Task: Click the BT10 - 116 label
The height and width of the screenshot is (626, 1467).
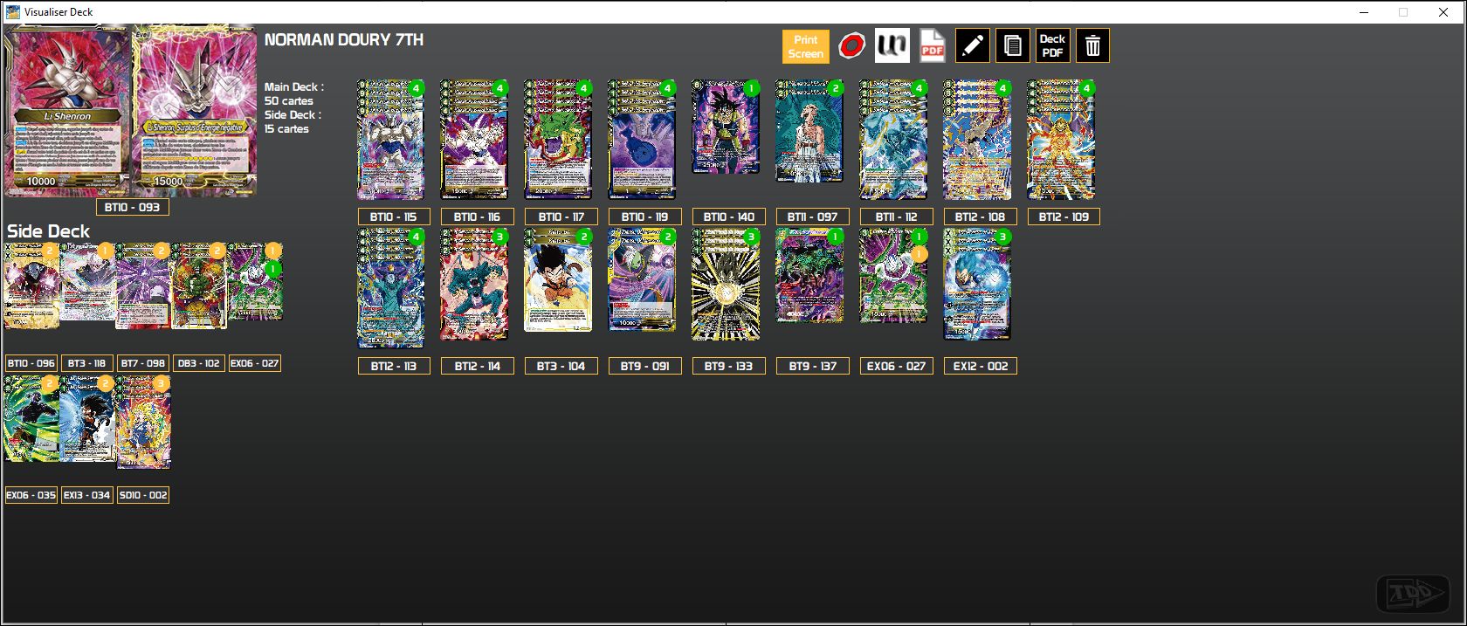Action: point(478,217)
